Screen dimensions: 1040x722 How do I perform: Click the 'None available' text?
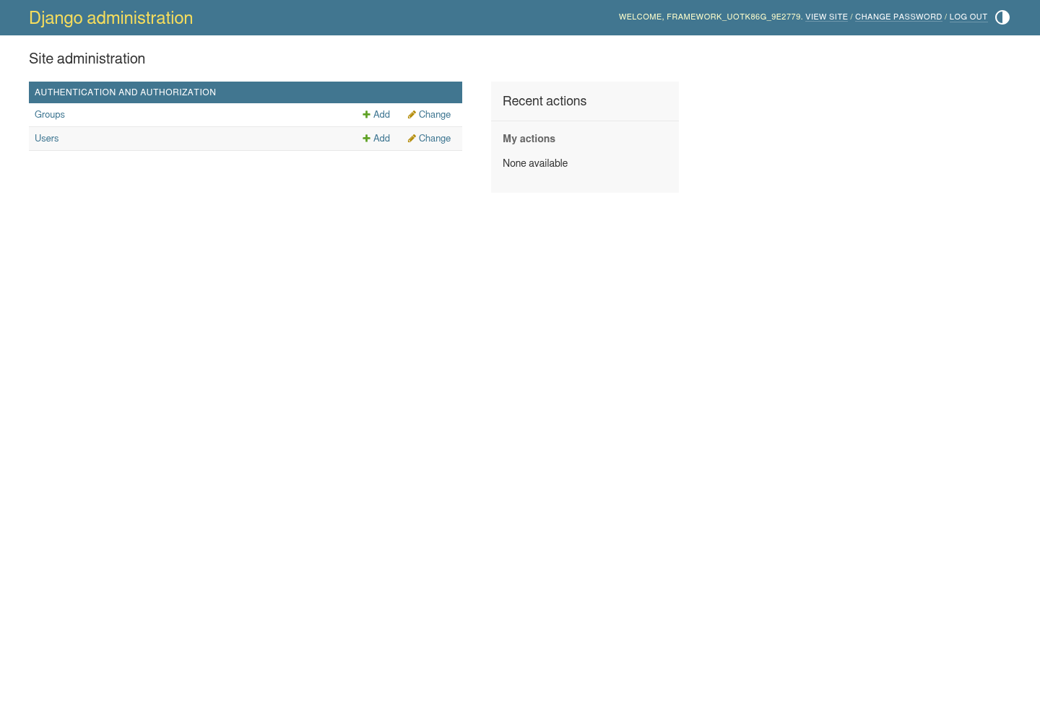coord(535,163)
